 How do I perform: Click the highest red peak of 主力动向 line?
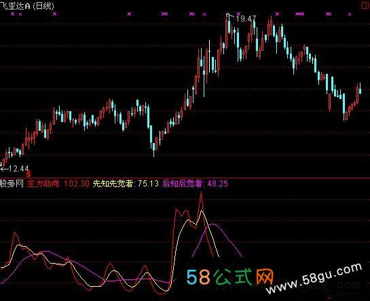pos(201,193)
